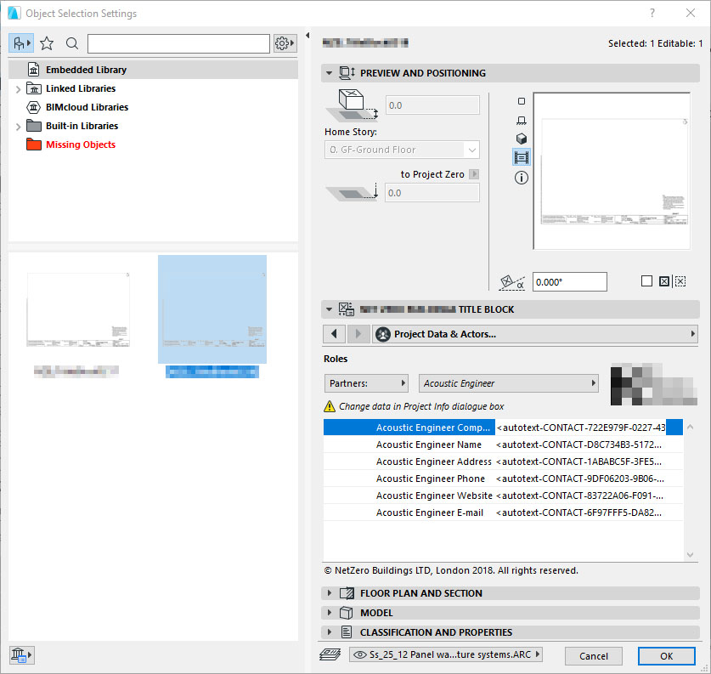Click the OK button
This screenshot has width=711, height=674.
coord(666,656)
